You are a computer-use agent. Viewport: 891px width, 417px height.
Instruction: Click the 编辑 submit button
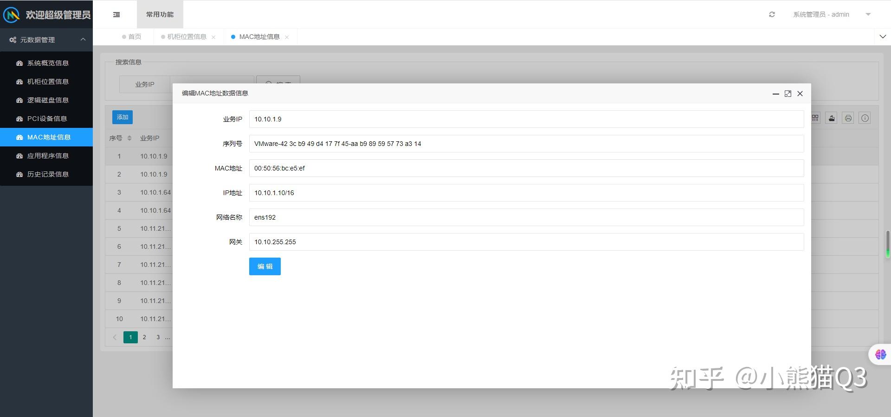(265, 266)
